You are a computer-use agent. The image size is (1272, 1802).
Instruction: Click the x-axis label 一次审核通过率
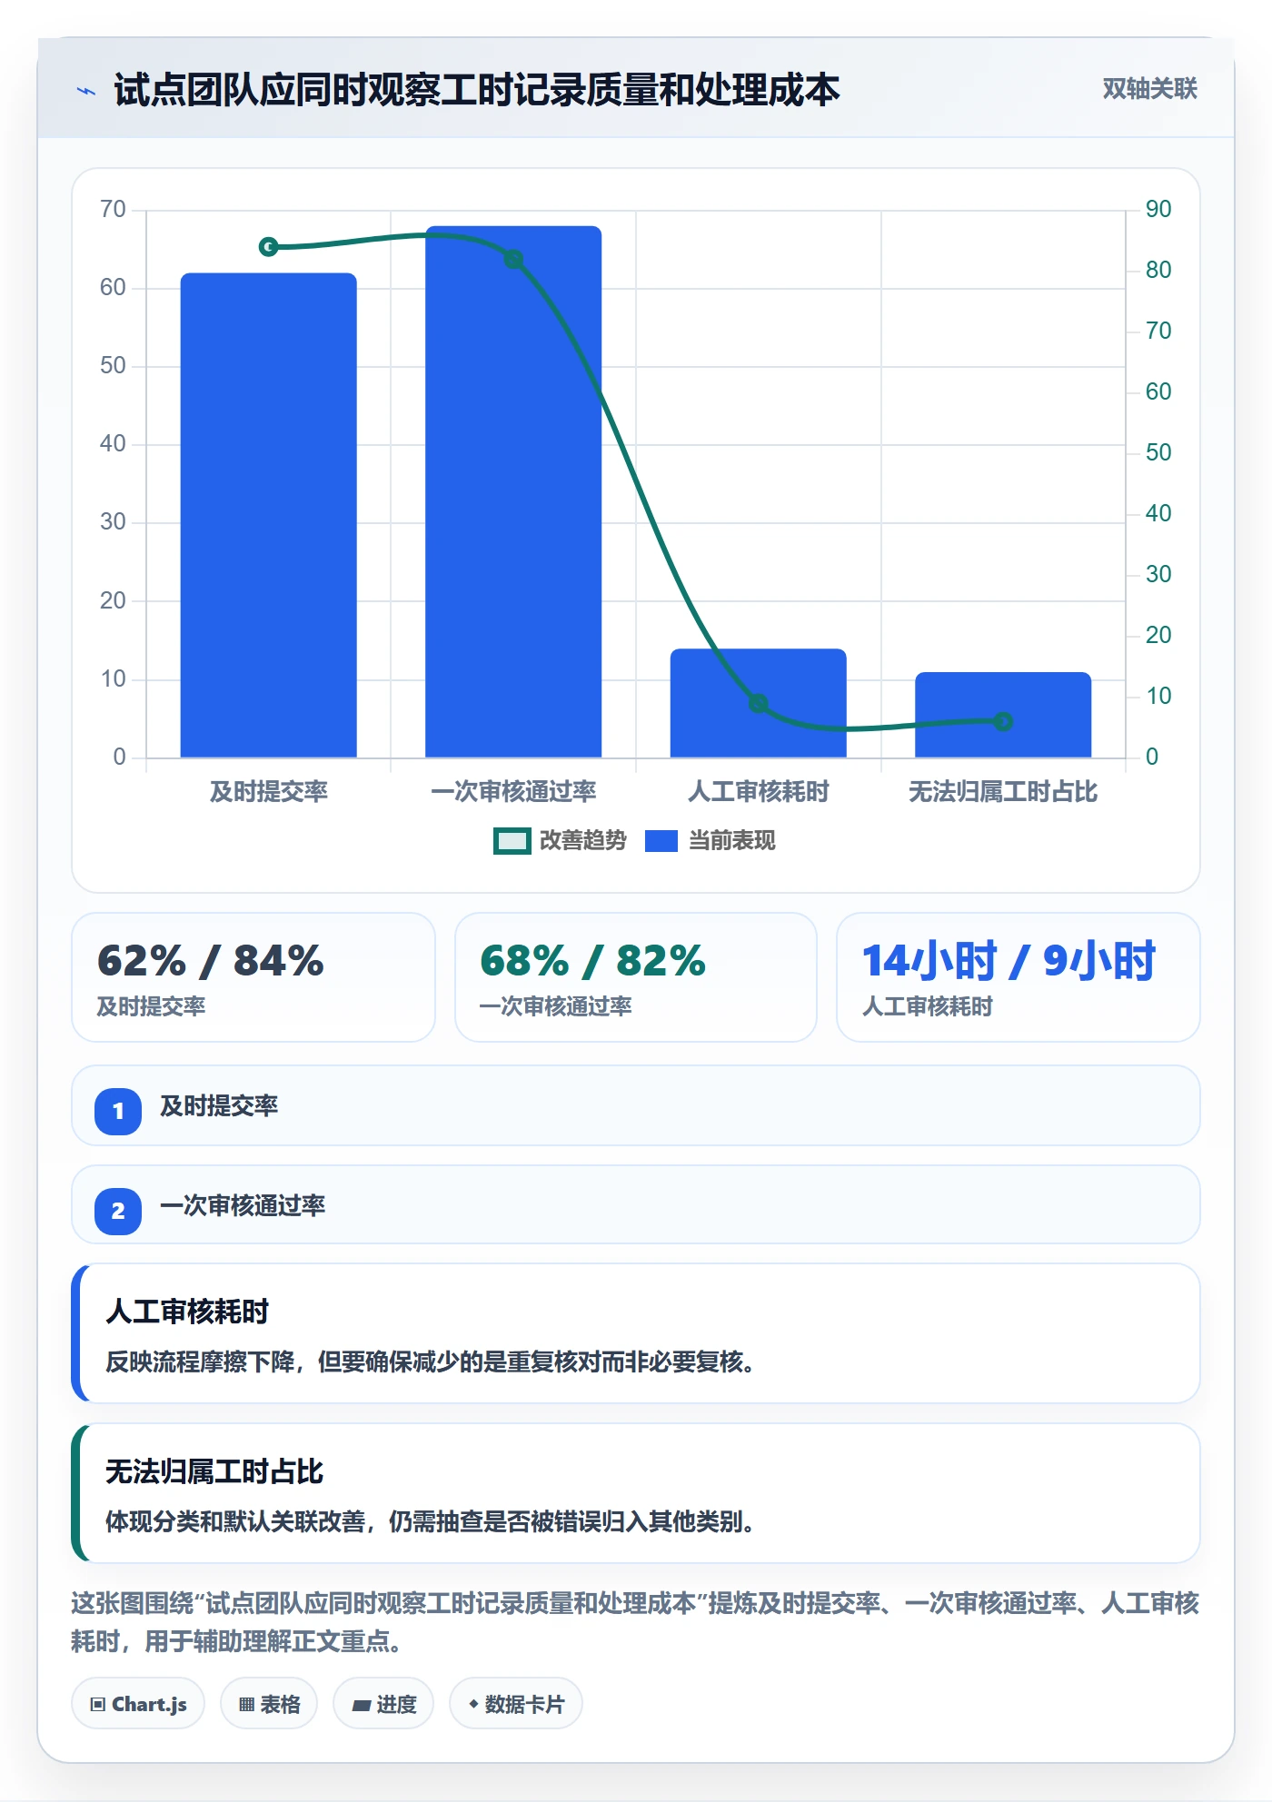[513, 792]
